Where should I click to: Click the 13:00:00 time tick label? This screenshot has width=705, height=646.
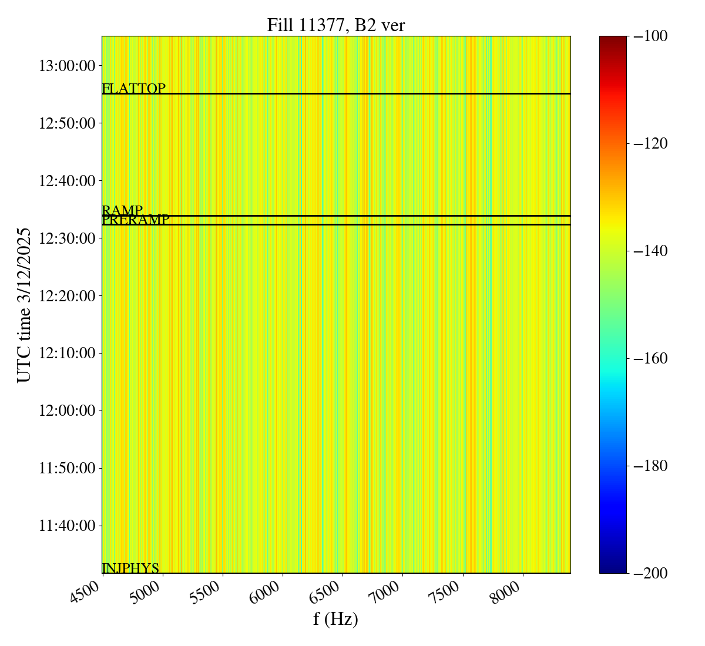67,65
